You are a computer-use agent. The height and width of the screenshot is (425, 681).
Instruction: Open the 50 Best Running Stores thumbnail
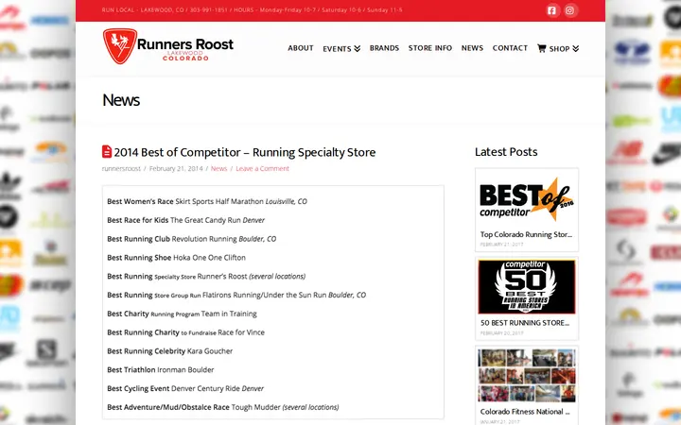[527, 287]
